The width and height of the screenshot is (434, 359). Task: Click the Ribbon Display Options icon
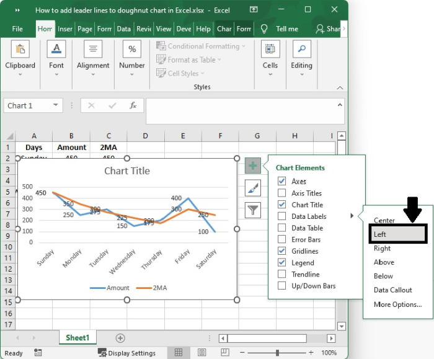254,10
